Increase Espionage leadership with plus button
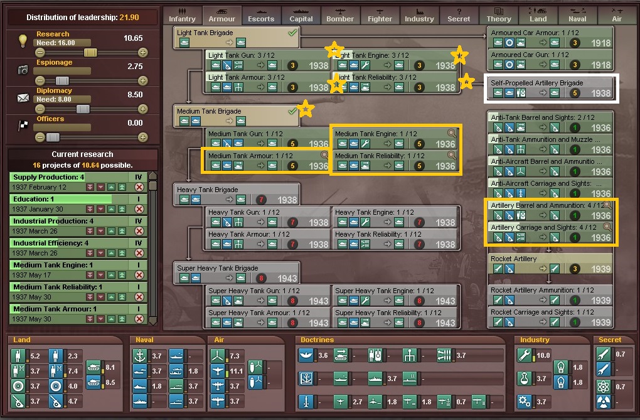Image resolution: width=640 pixels, height=420 pixels. tap(142, 80)
